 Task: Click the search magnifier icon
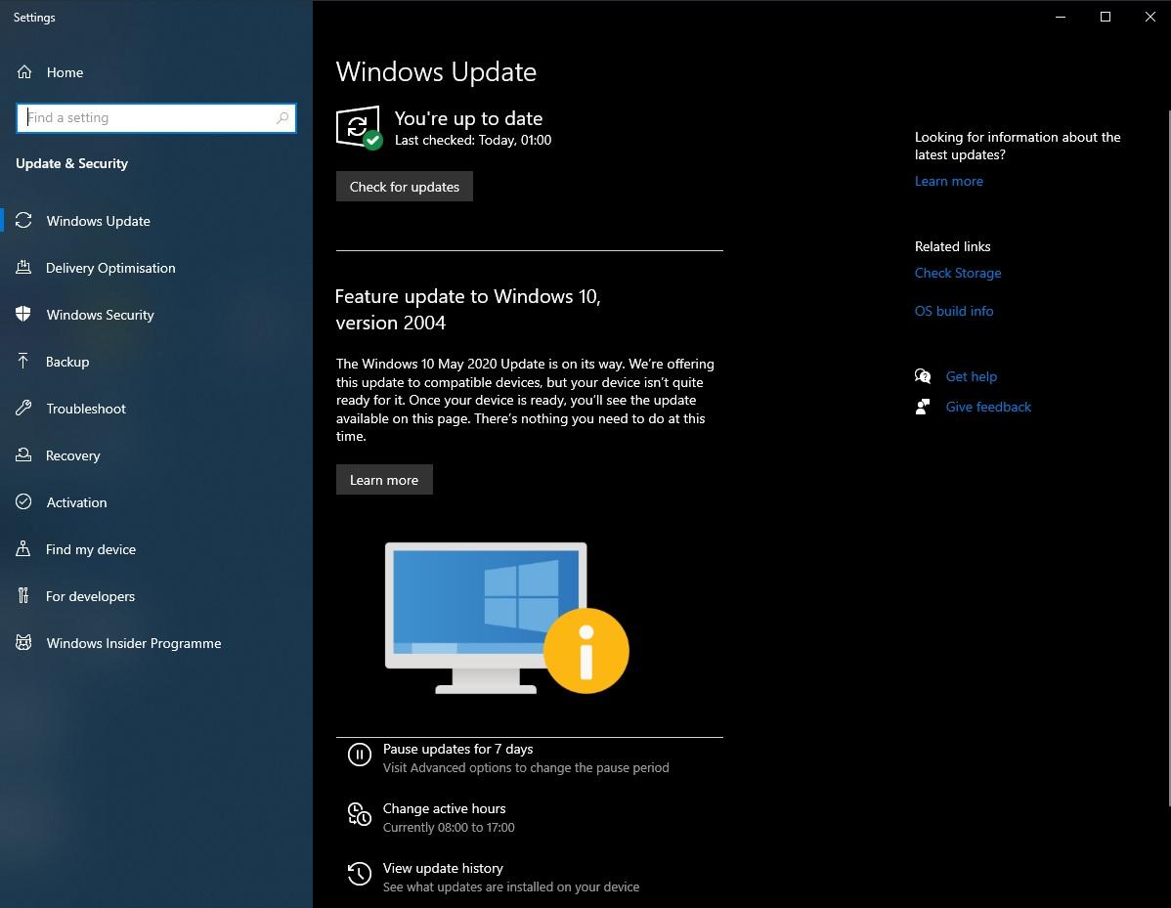282,118
